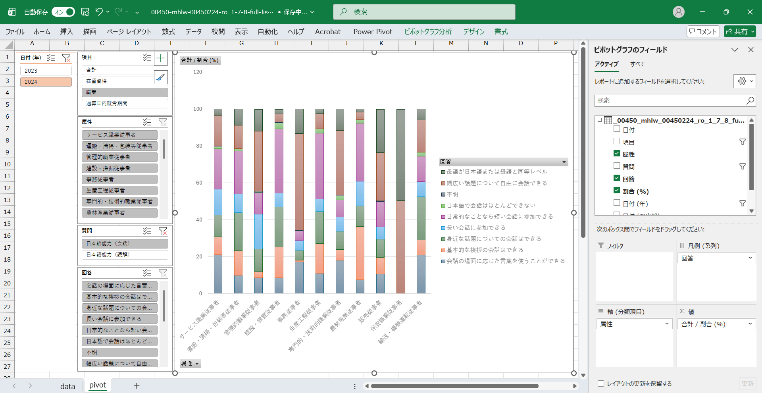Image resolution: width=762 pixels, height=393 pixels.
Task: Toggle multi-select on 属性 slicer
Action: tap(147, 122)
